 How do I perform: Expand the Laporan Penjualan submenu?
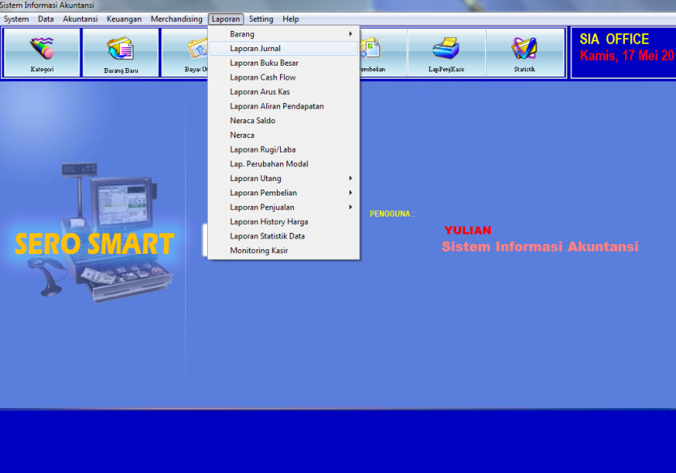pyautogui.click(x=283, y=208)
